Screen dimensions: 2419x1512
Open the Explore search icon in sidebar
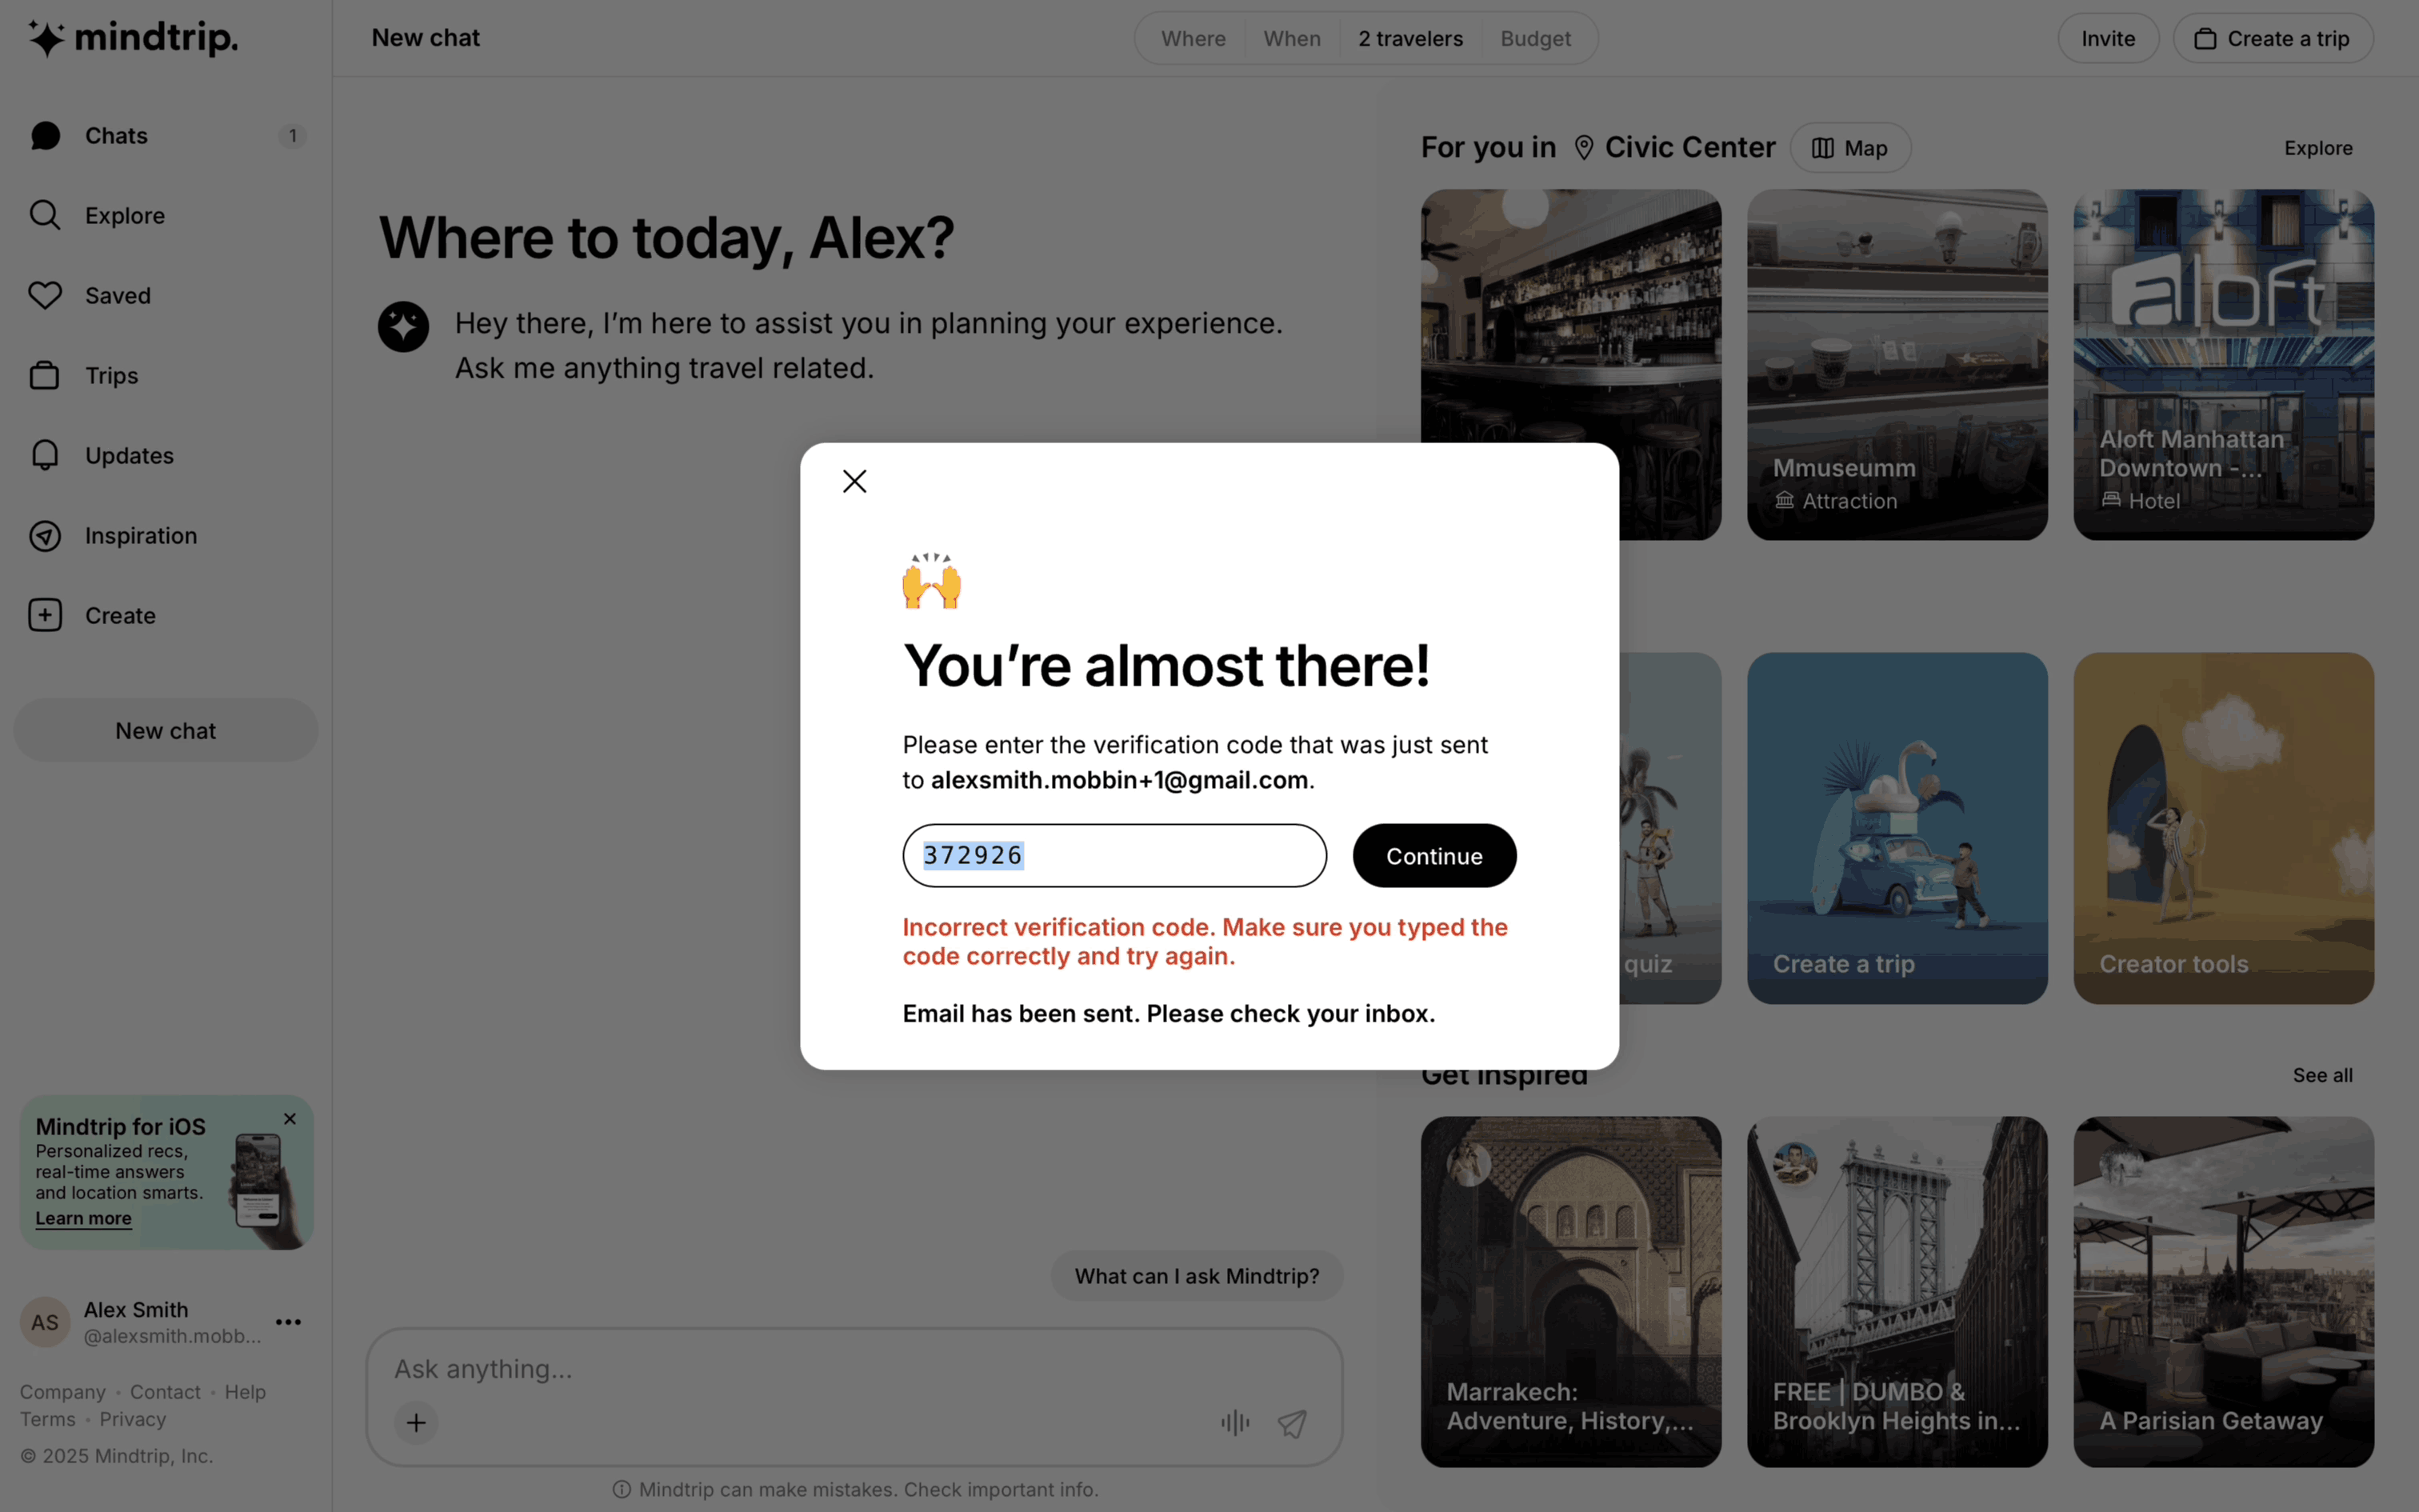[45, 215]
